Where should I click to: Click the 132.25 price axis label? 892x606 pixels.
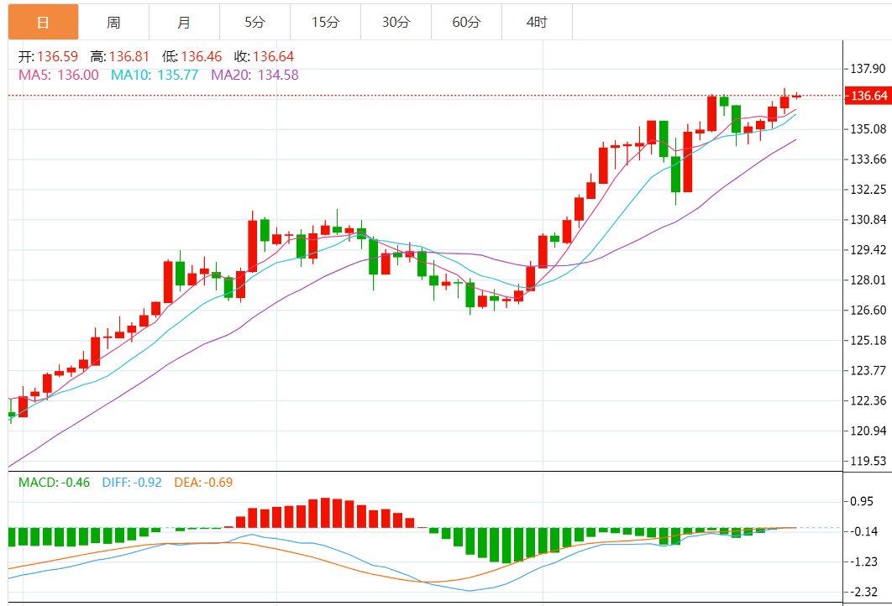868,190
